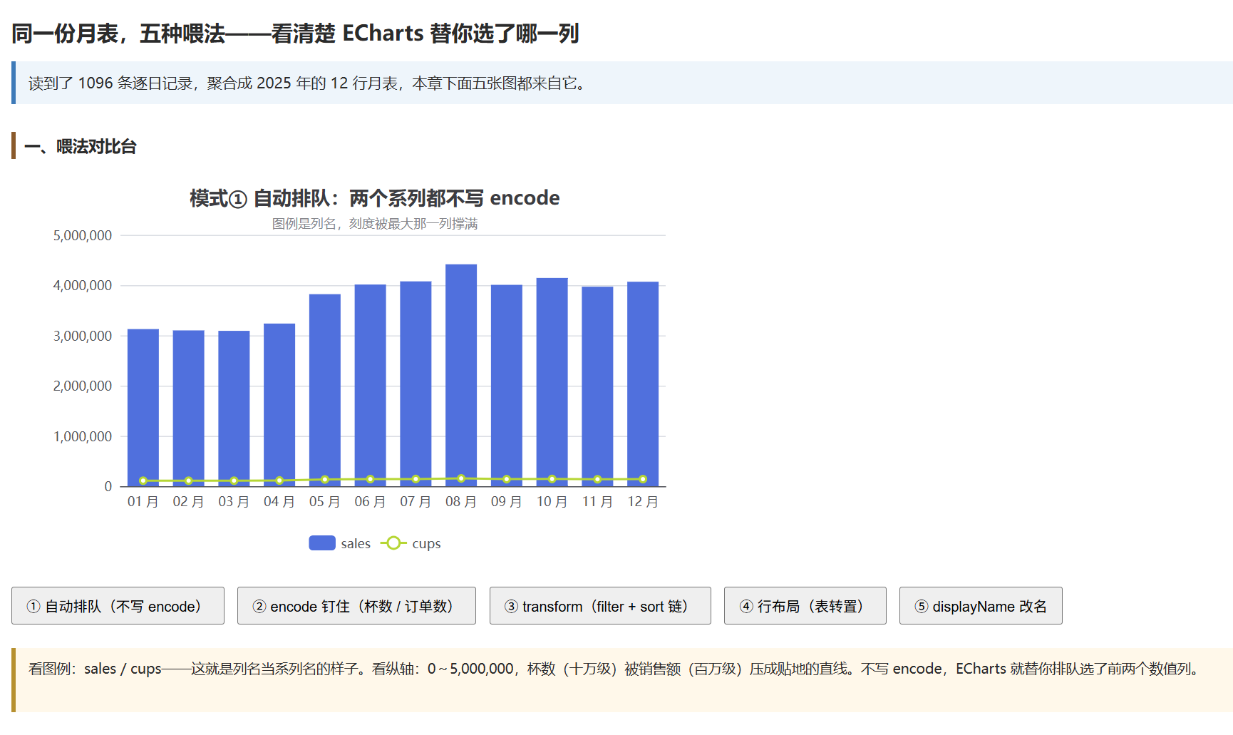
Task: Open mode ③ transform (filter + sort 链)
Action: pyautogui.click(x=600, y=606)
